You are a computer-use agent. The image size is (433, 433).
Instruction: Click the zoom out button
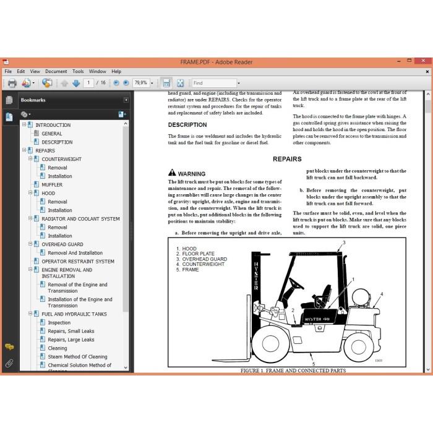[116, 83]
